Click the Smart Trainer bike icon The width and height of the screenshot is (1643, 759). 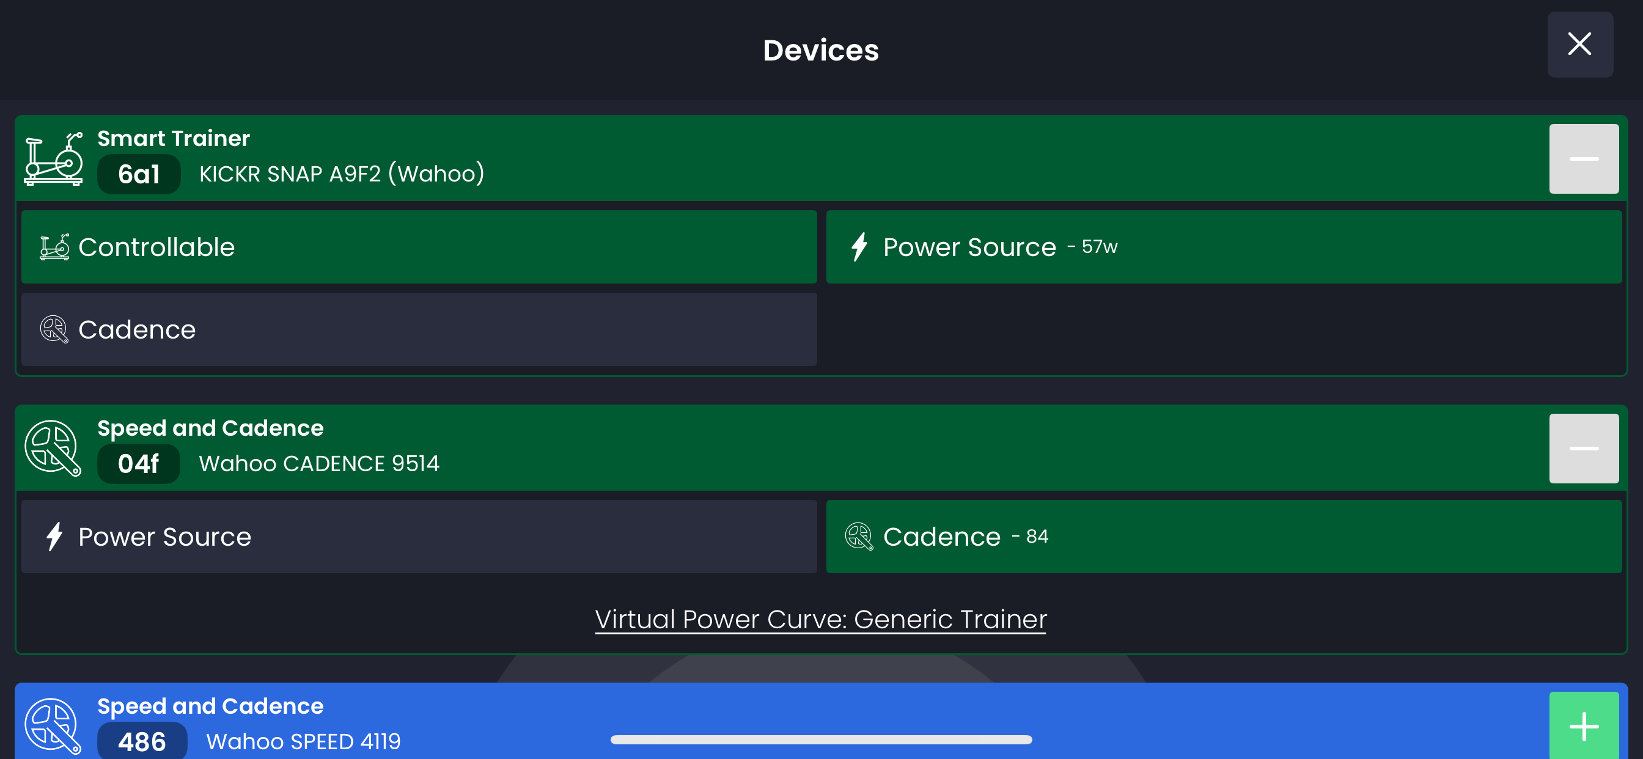[x=54, y=158]
